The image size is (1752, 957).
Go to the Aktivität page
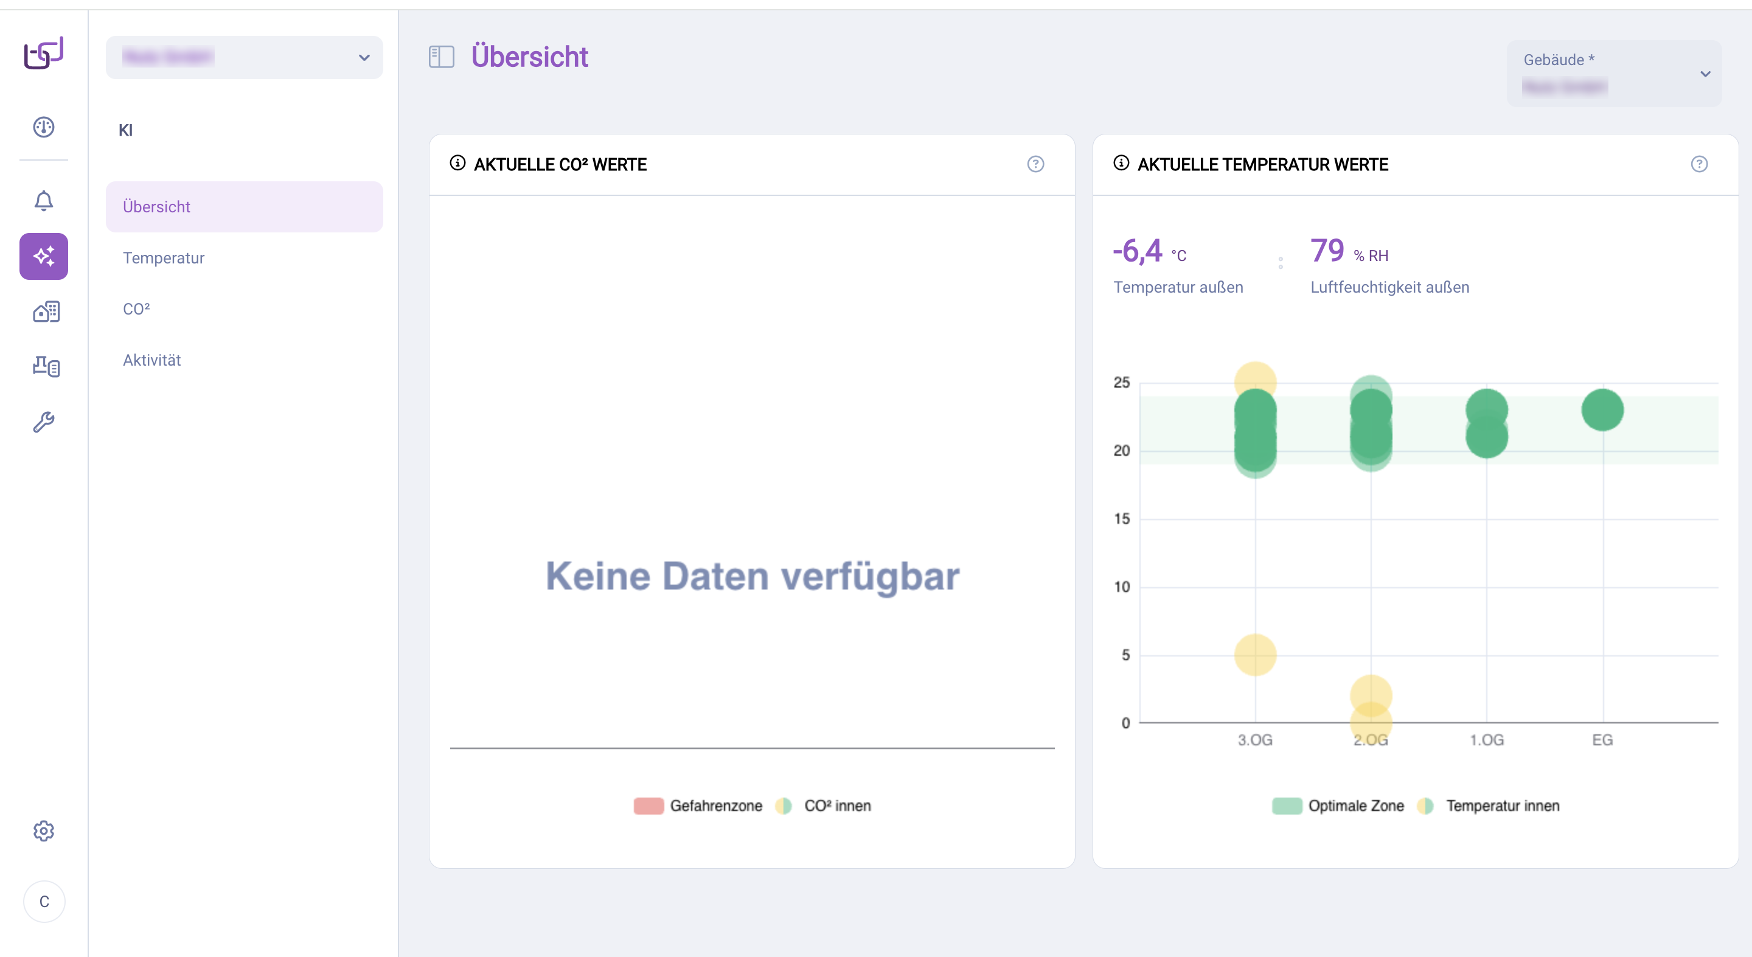click(152, 360)
